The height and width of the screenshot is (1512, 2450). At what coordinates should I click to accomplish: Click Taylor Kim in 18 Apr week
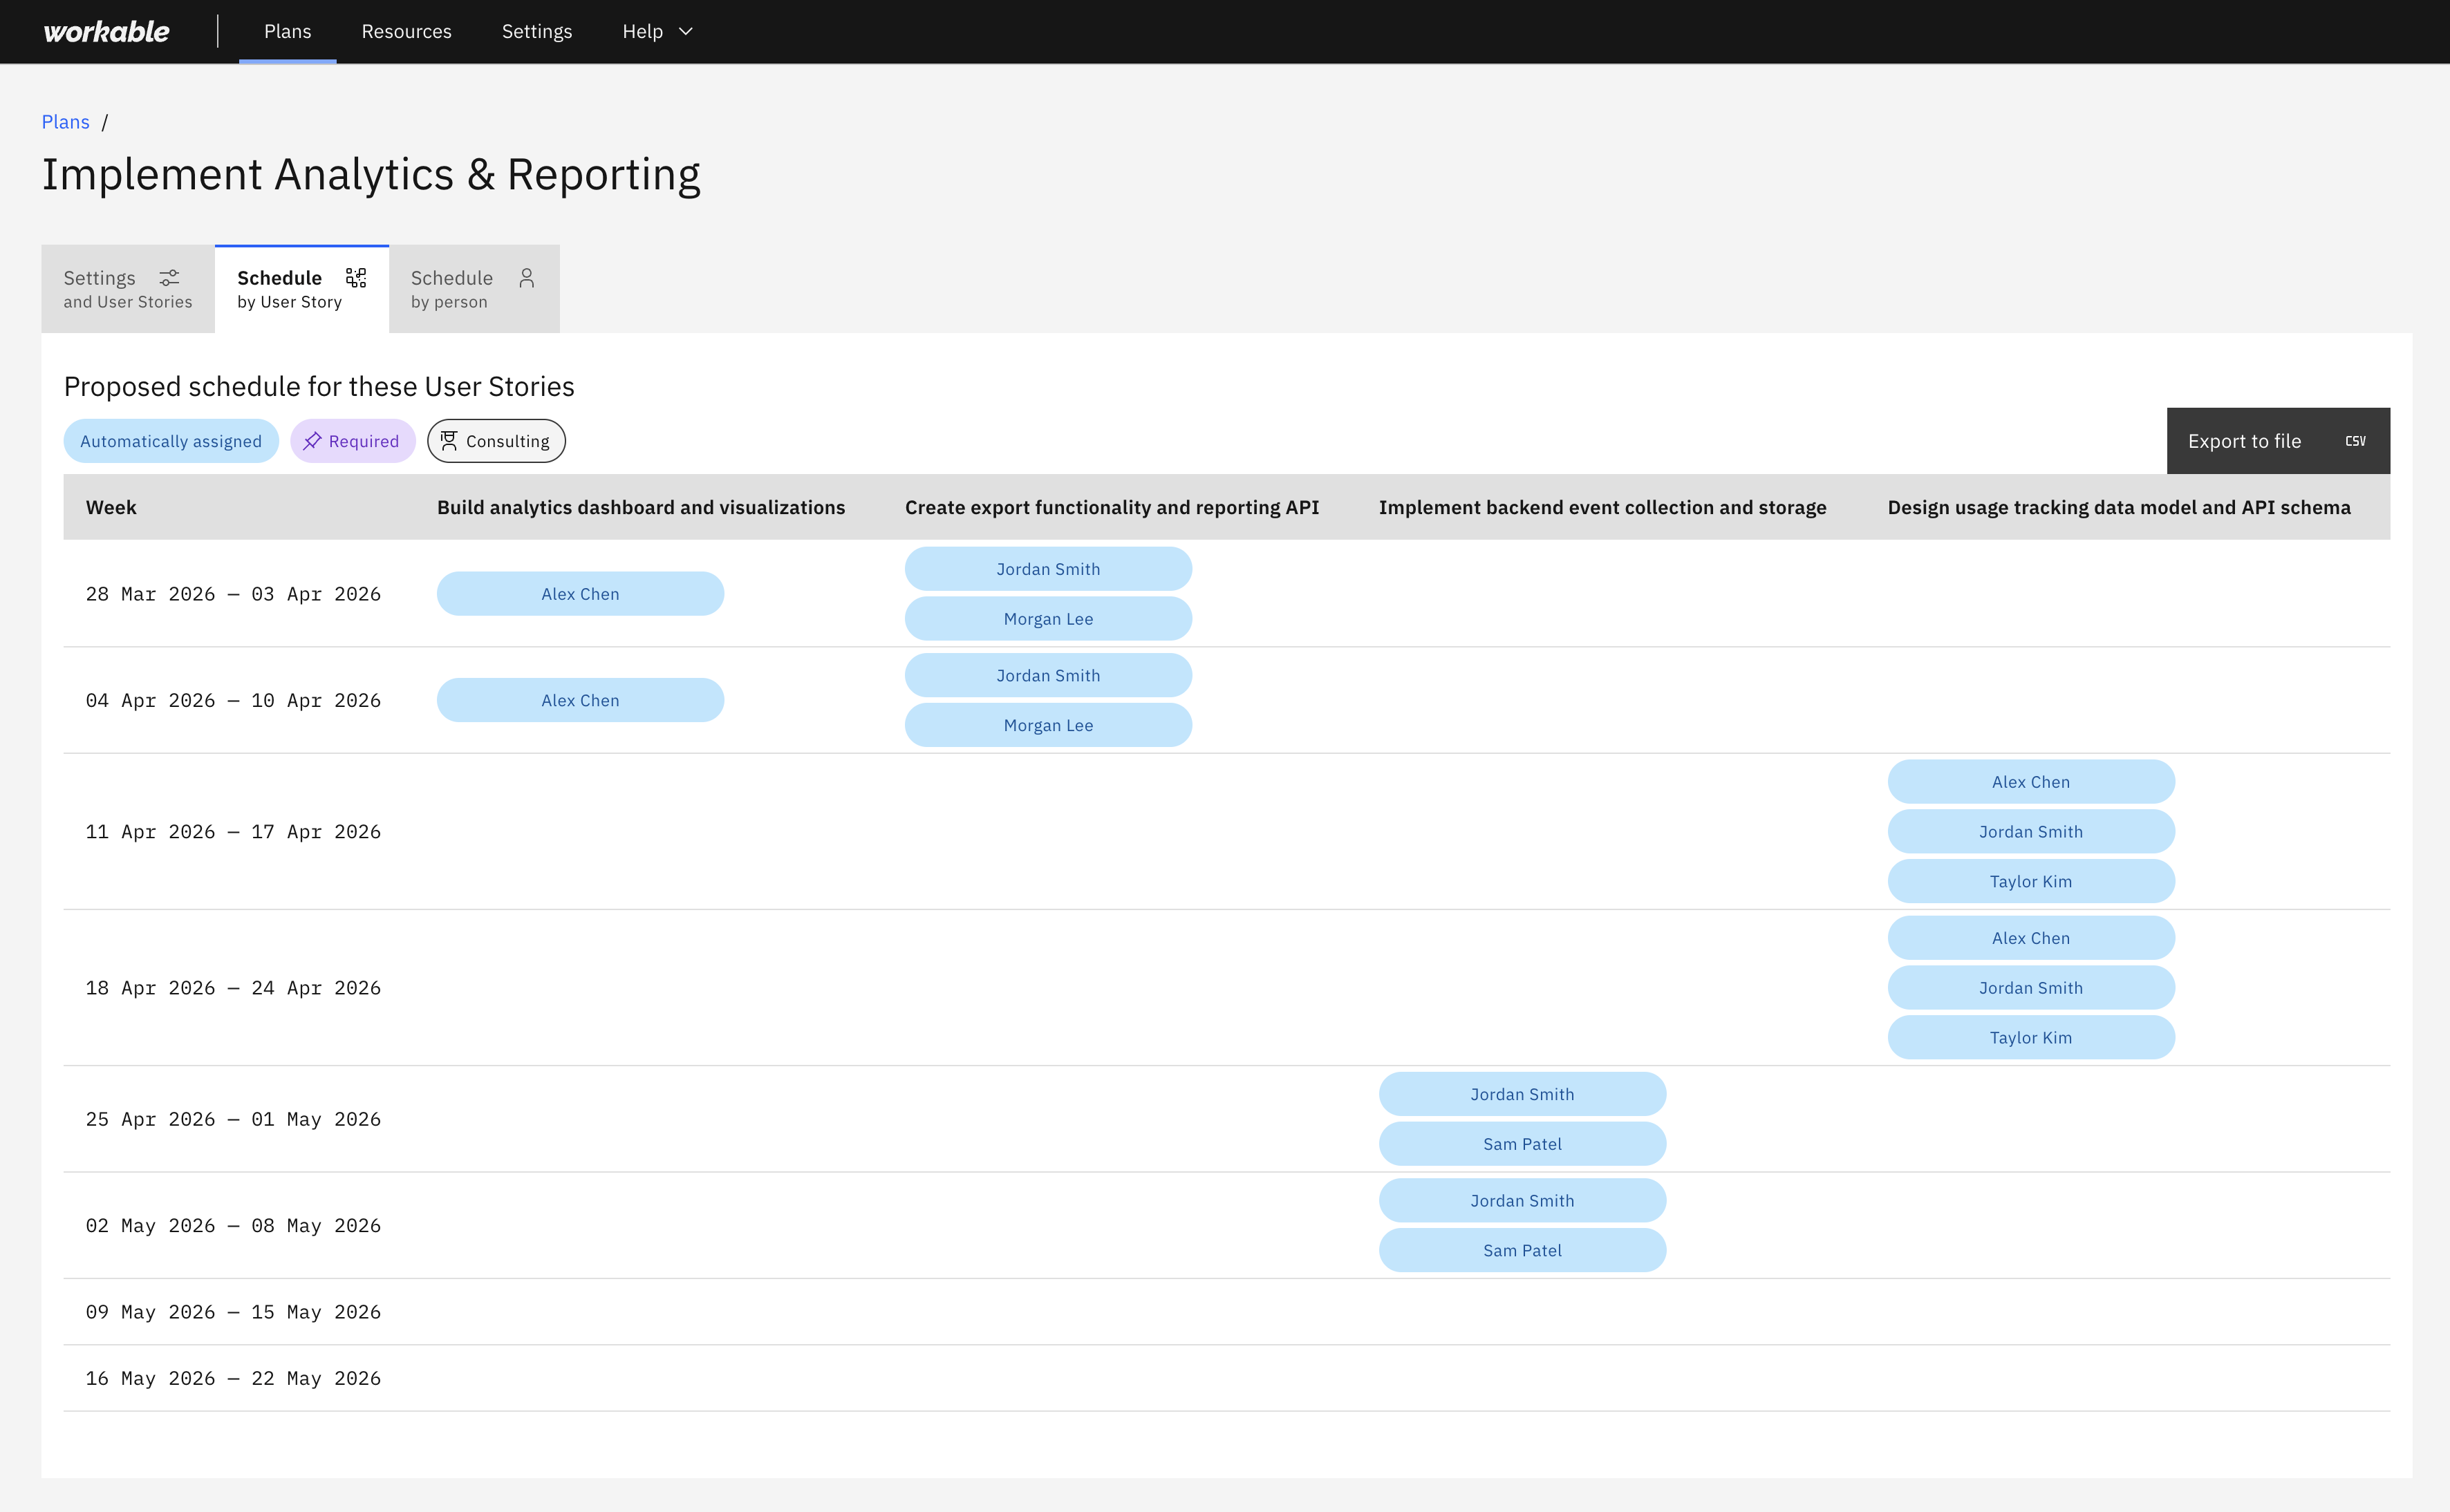tap(2031, 1038)
